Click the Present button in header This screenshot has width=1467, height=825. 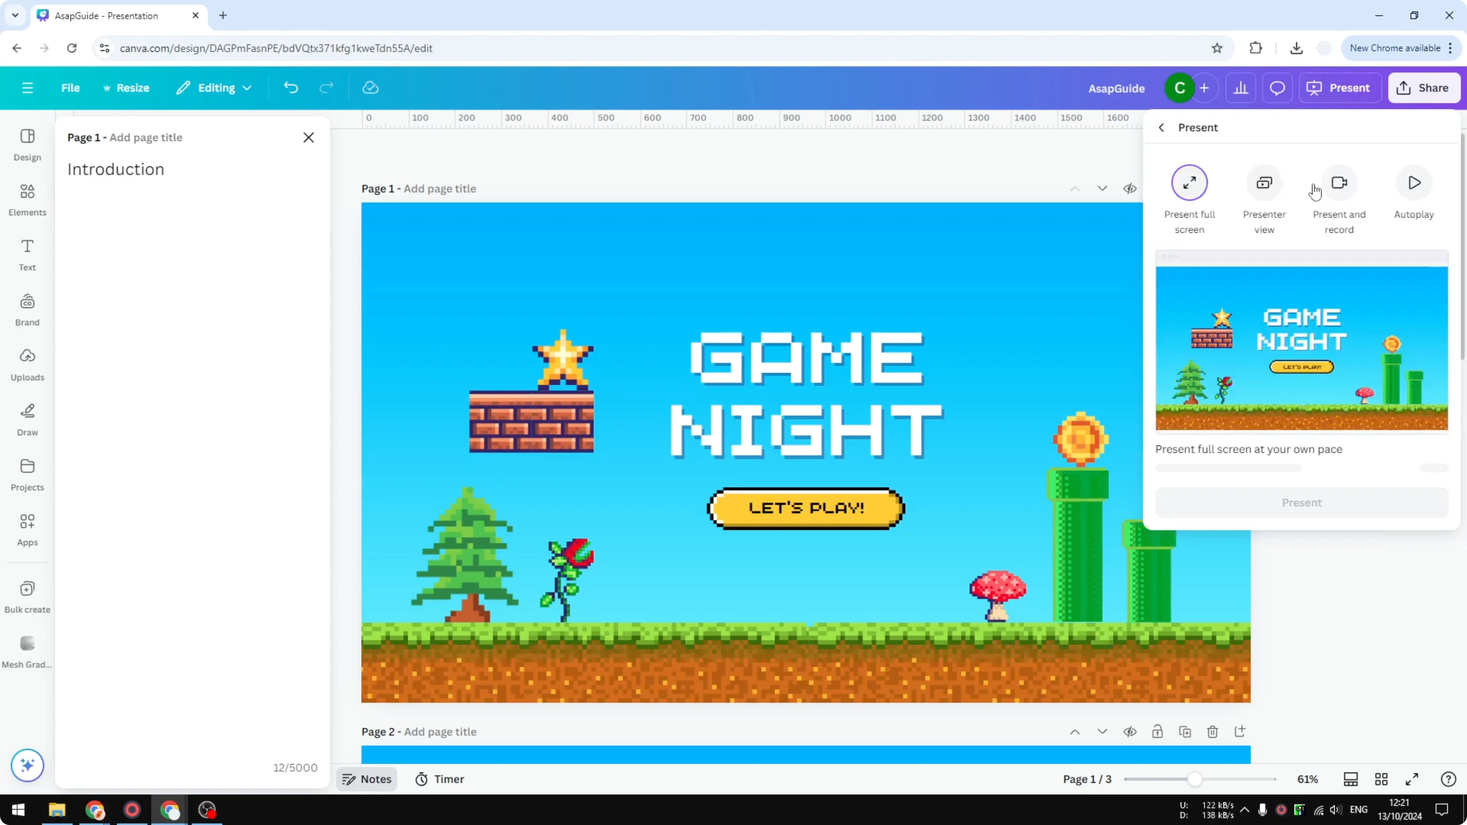(1339, 88)
